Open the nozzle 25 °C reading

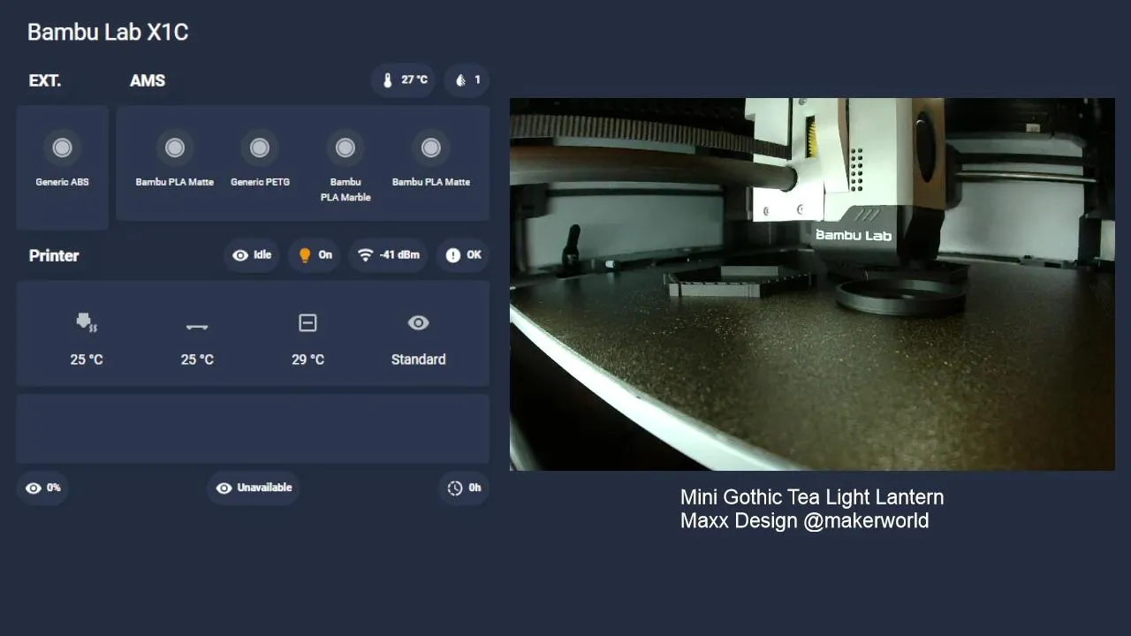click(87, 360)
